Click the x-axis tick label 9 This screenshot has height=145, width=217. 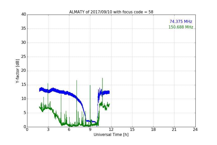[x=90, y=130]
